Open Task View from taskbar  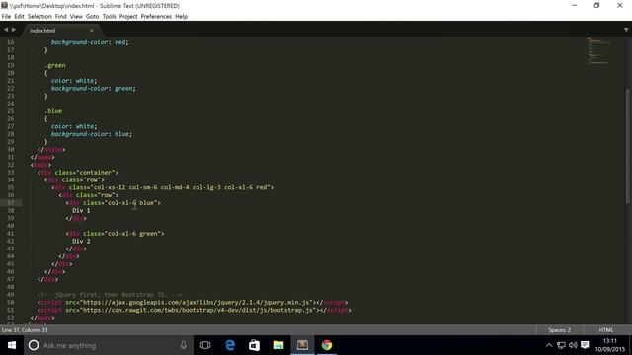tap(205, 345)
